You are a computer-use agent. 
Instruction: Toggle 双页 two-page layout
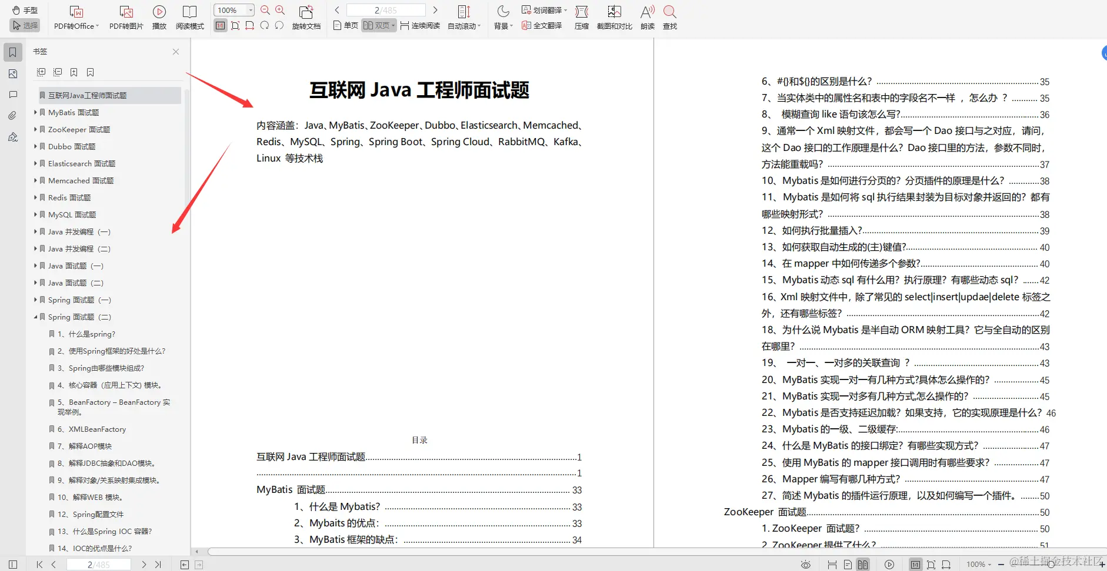[x=379, y=25]
